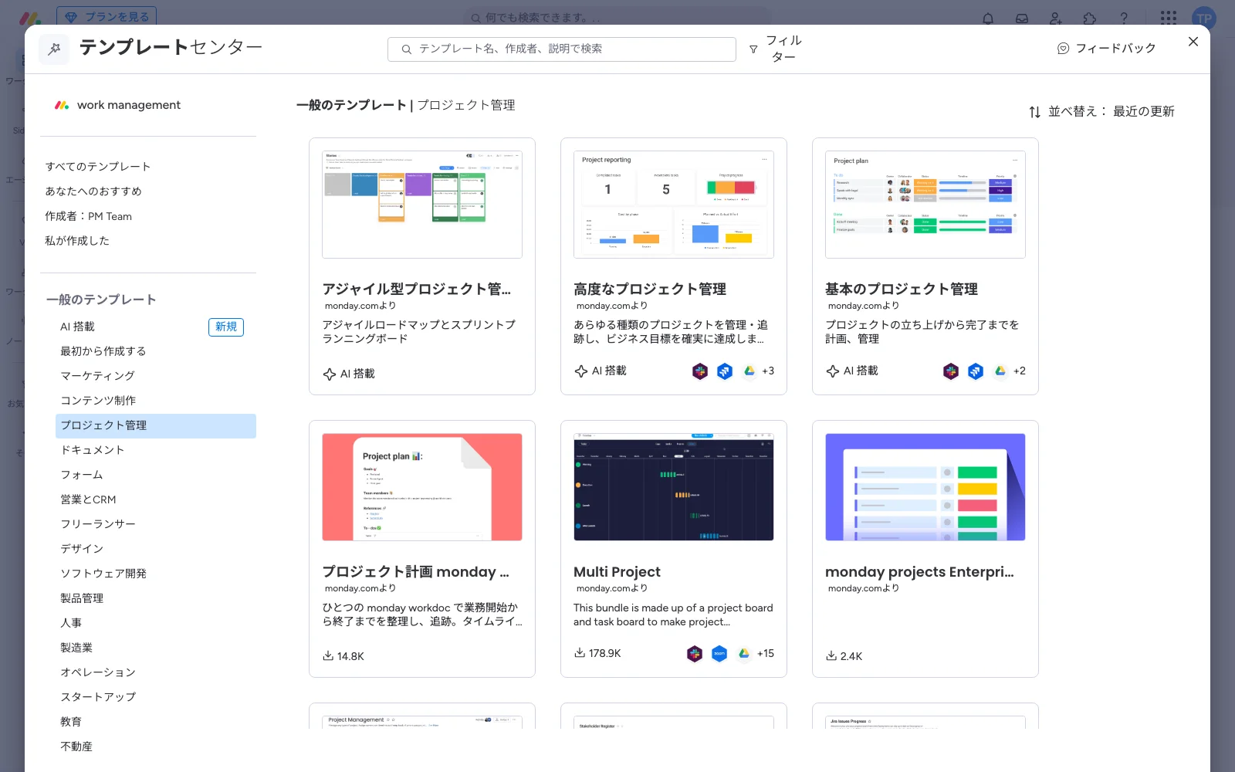The height and width of the screenshot is (772, 1235).
Task: Click the template search input field
Action: pyautogui.click(x=562, y=49)
